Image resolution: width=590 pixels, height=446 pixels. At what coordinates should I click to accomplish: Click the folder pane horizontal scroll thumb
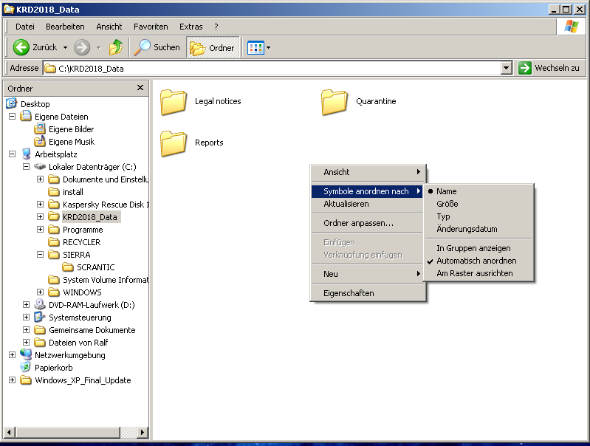[x=68, y=433]
